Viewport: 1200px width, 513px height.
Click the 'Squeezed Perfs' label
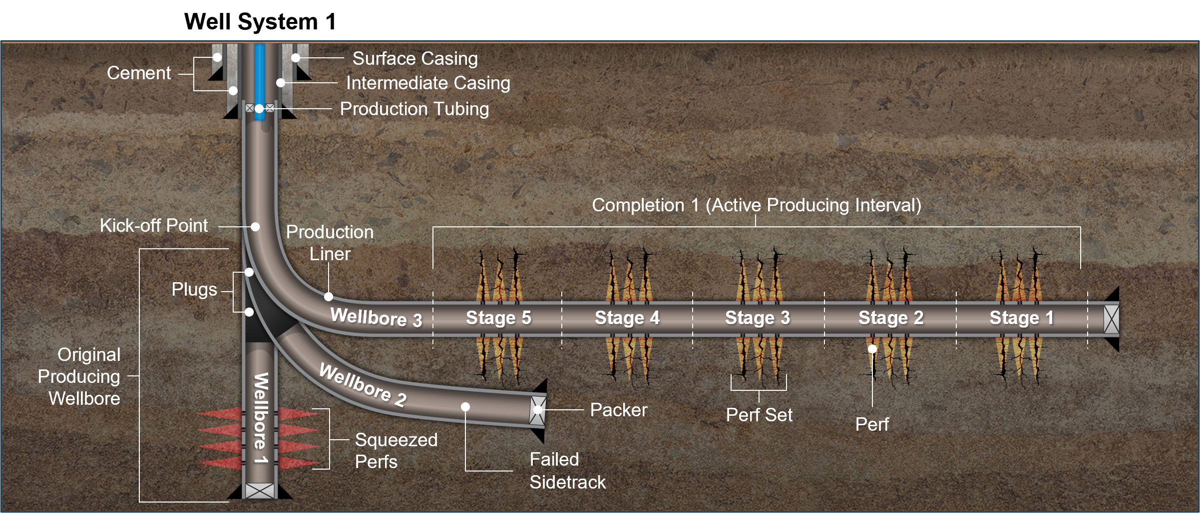pos(396,451)
